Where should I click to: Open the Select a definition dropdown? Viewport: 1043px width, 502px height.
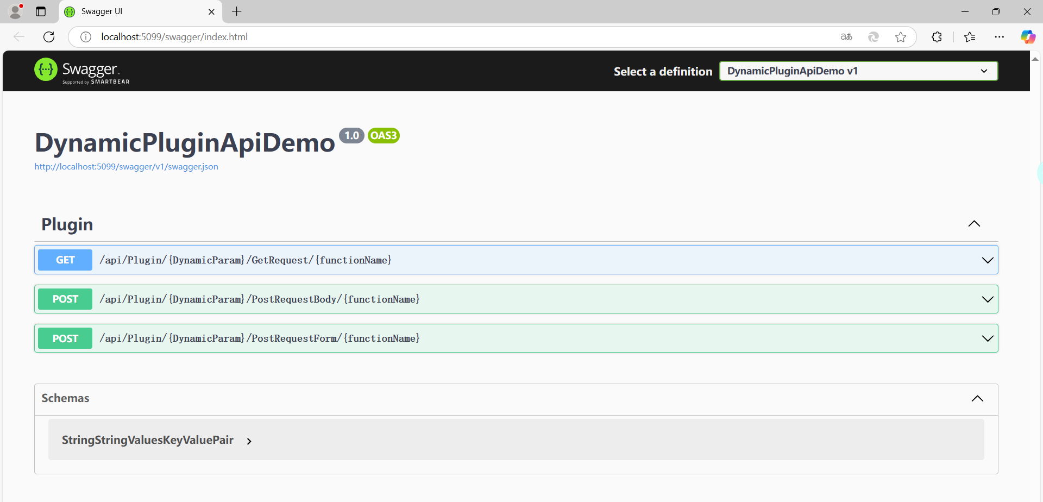(x=858, y=71)
